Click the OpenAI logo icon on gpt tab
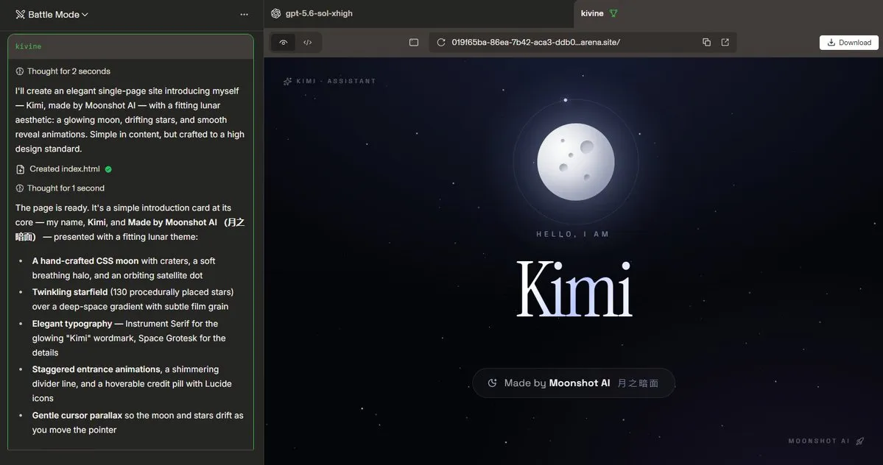This screenshot has width=883, height=465. pyautogui.click(x=276, y=13)
